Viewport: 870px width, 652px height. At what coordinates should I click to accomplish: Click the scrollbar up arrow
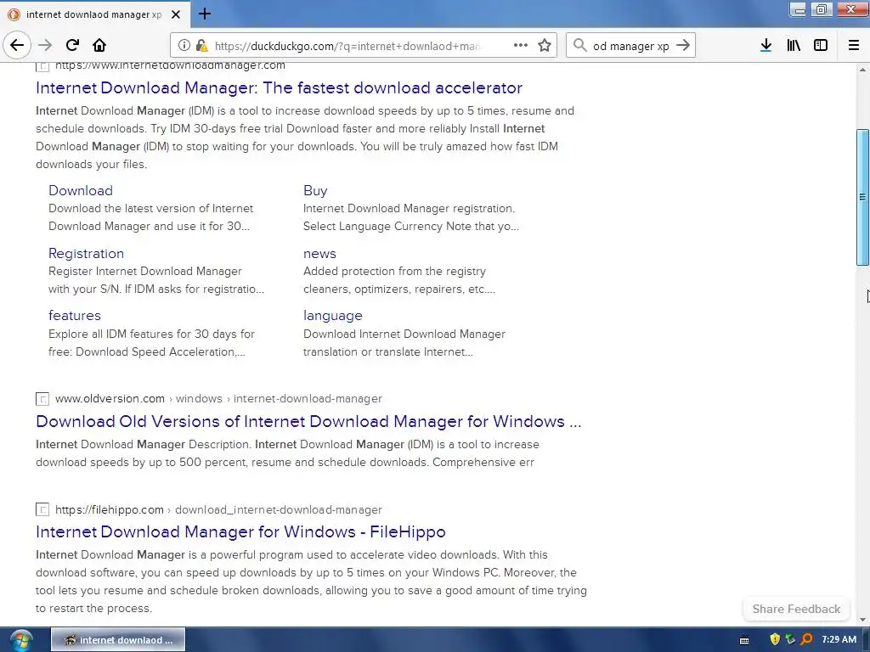862,70
